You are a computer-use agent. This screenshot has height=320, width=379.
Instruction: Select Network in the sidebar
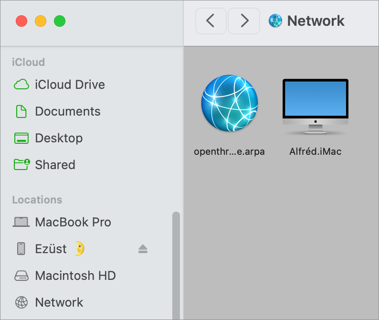[59, 302]
